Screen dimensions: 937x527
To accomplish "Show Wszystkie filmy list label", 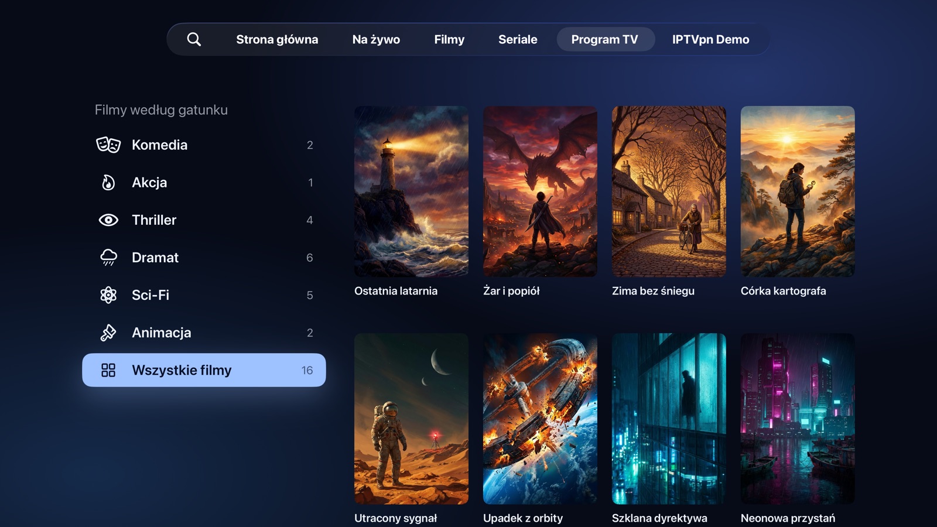I will coord(182,370).
